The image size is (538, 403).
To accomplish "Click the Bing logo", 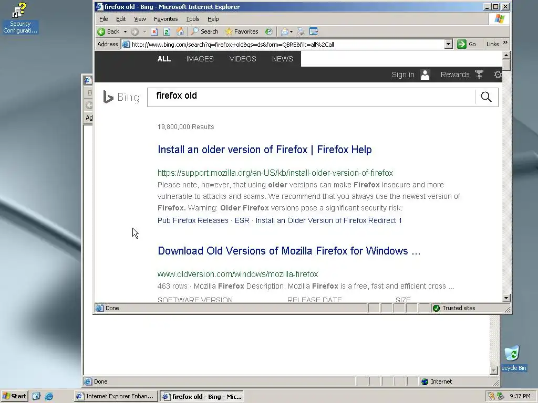I will (121, 97).
